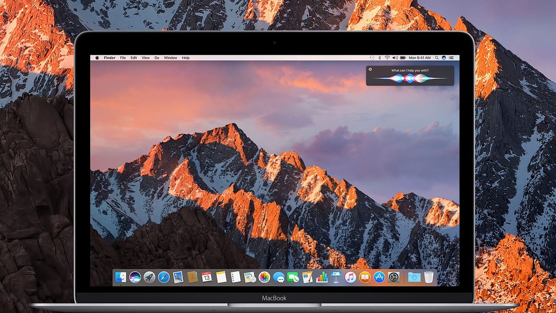Open Wi-Fi status menu
This screenshot has height=313, width=556.
pos(387,57)
